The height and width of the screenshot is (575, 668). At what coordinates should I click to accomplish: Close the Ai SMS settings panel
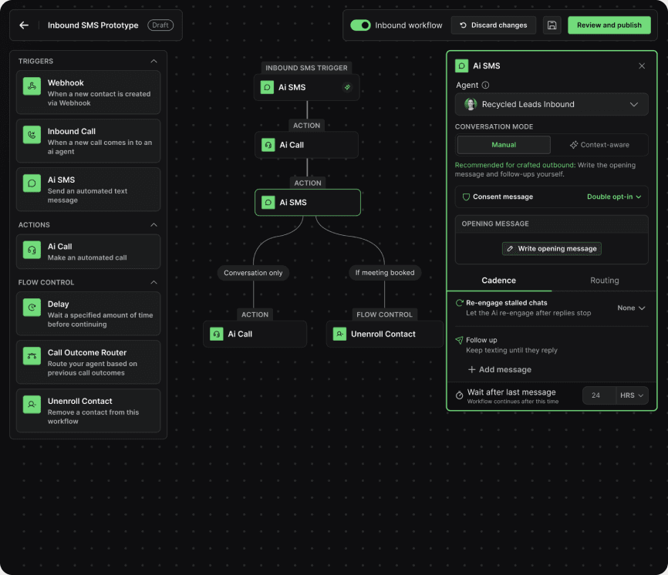click(x=642, y=66)
